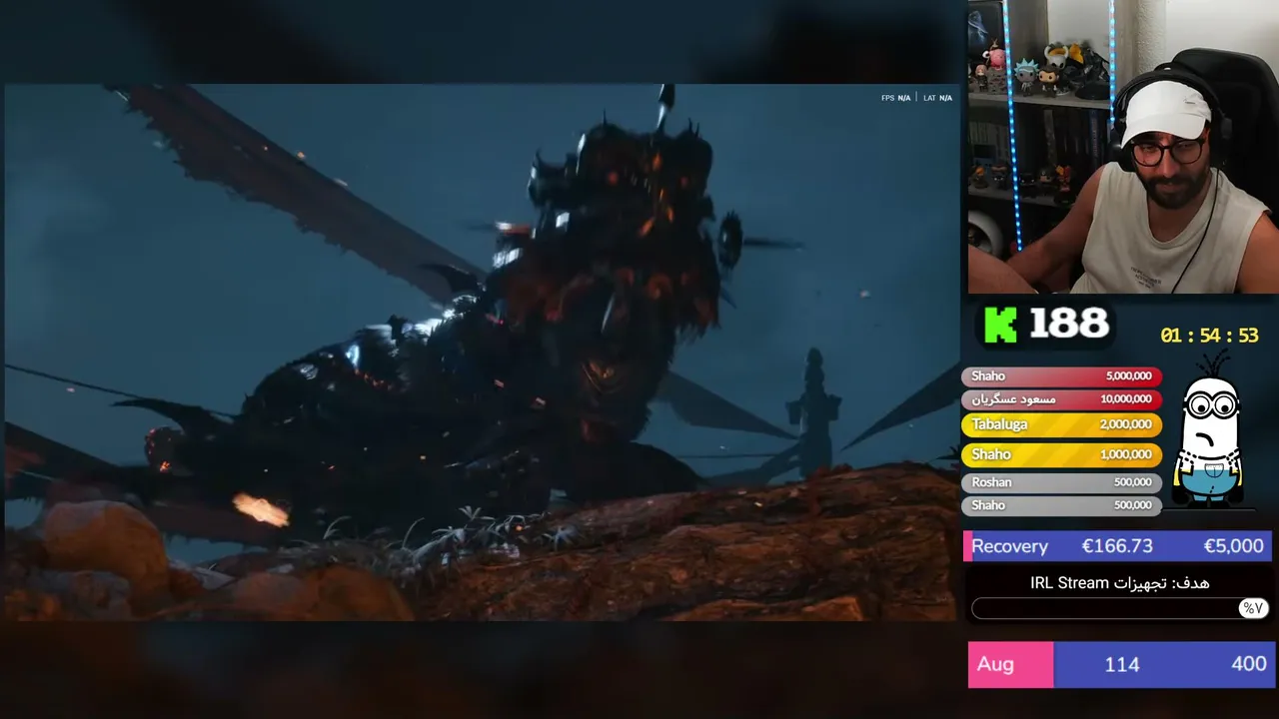The image size is (1279, 719).
Task: Click the %V percentage badge
Action: click(1253, 608)
